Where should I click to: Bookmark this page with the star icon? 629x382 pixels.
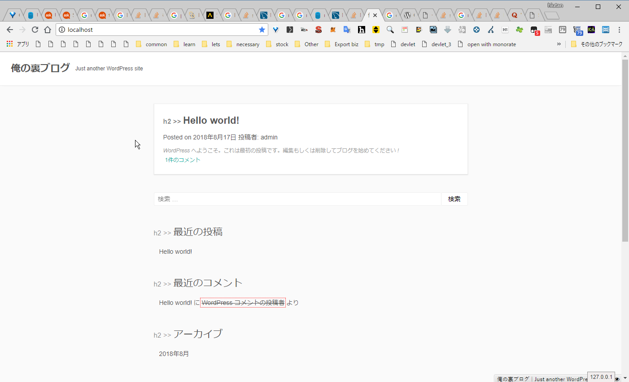[x=262, y=30]
